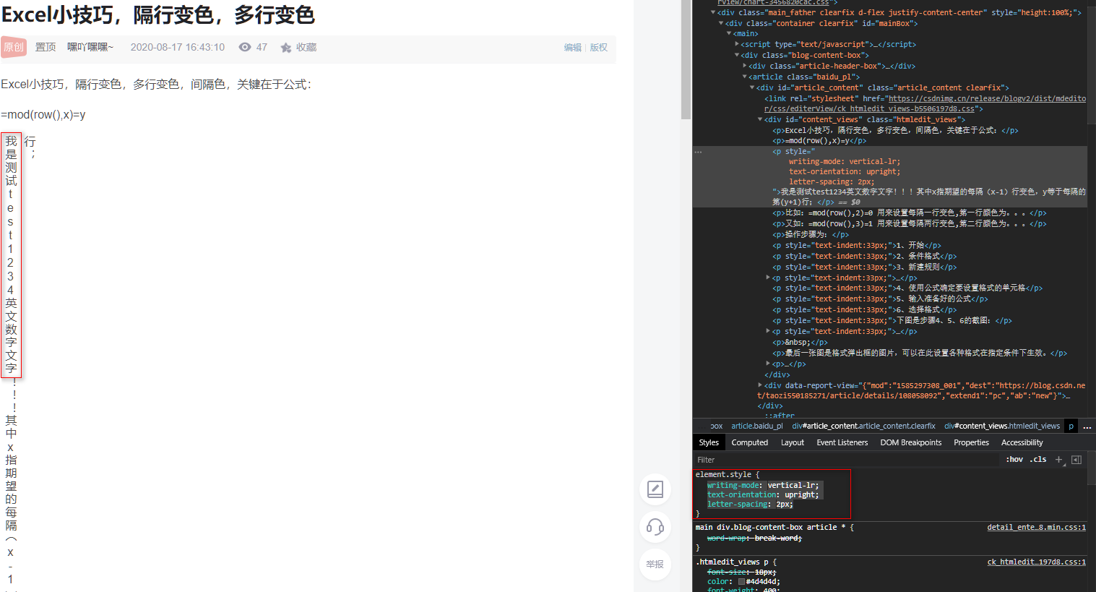Screen dimensions: 1096x592
Task: Open the note-writing floating icon
Action: (655, 489)
